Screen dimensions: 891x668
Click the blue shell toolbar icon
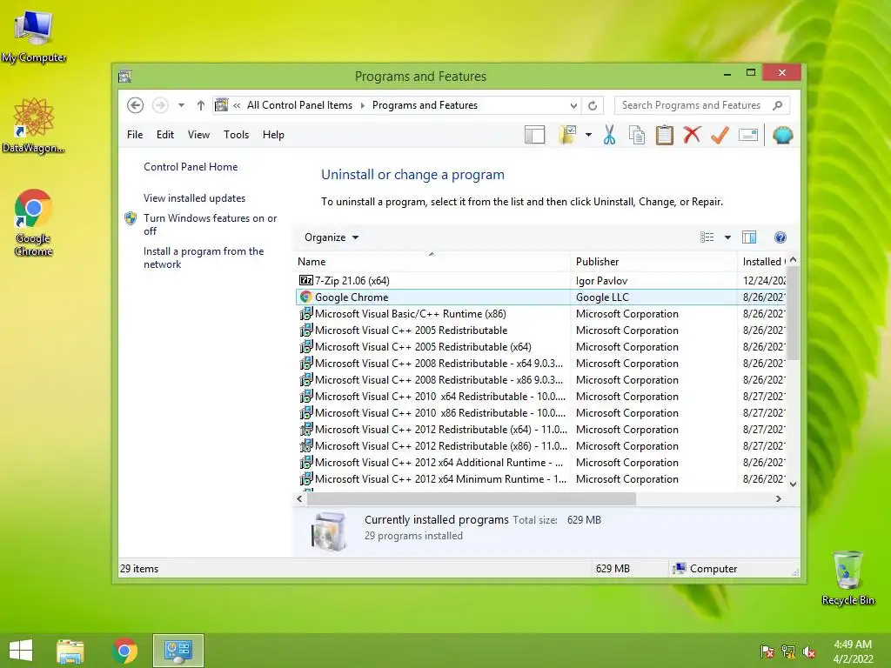tap(782, 135)
